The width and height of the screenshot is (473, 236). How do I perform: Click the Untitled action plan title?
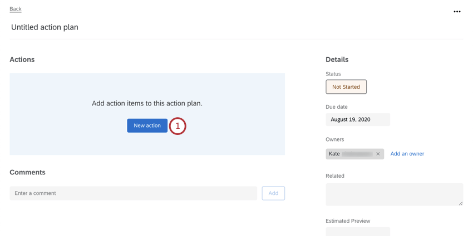45,27
